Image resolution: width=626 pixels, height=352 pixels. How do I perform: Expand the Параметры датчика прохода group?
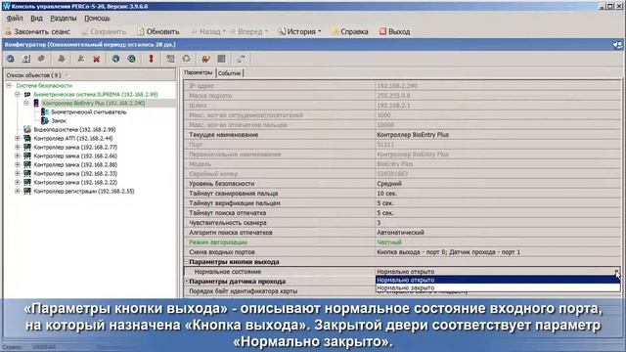point(186,282)
